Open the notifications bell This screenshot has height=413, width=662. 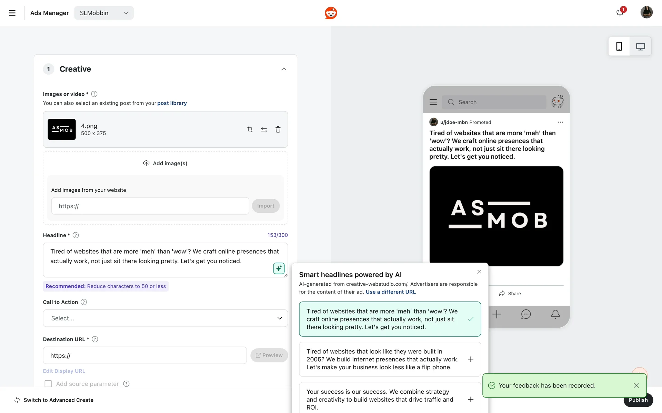(x=620, y=13)
